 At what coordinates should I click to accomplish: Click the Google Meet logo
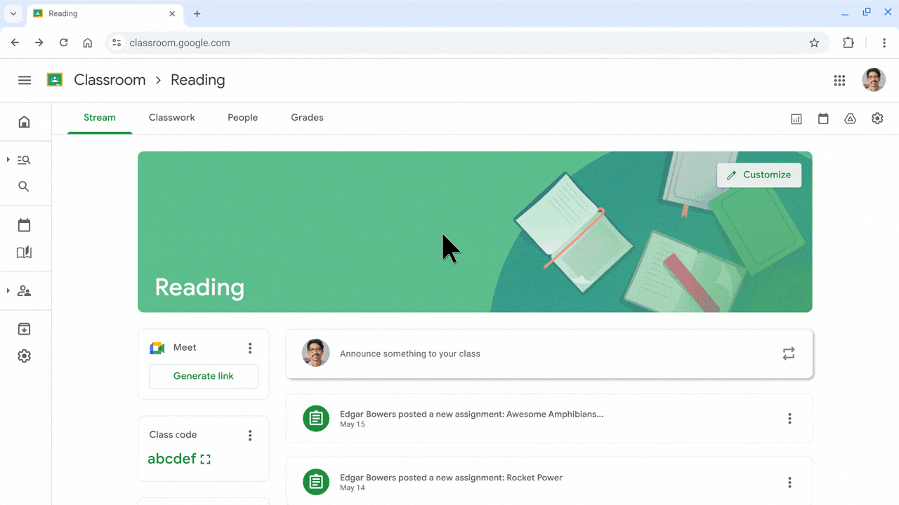[157, 348]
